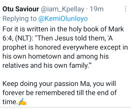
Task: Open the tweet via the 19m timestamp
Action: [97, 9]
